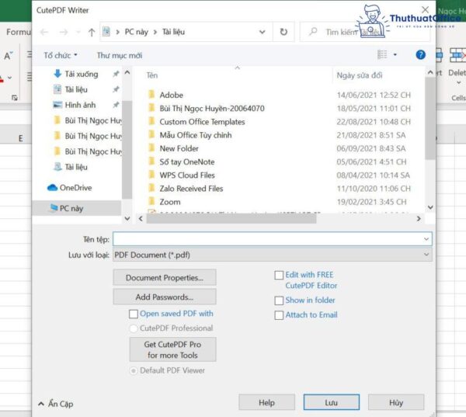Open the Sổ tay OneNote folder
466x417 pixels.
tap(187, 162)
